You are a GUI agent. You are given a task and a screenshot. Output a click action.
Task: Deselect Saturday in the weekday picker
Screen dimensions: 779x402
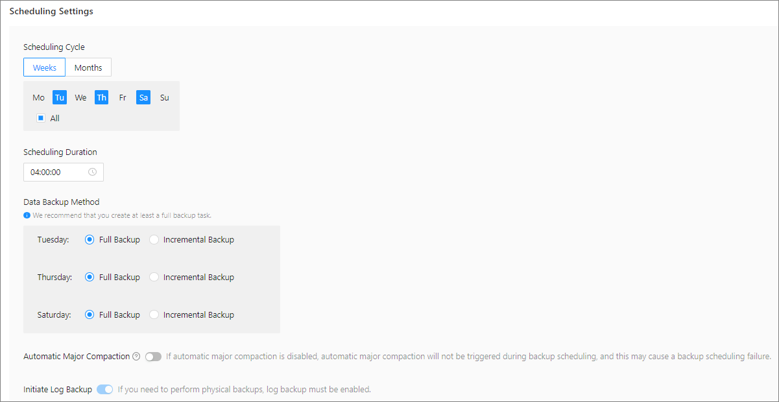coord(143,98)
